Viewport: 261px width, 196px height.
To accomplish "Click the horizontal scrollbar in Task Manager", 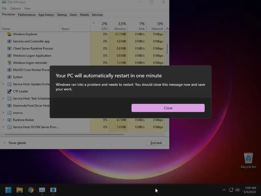I will coord(64,134).
